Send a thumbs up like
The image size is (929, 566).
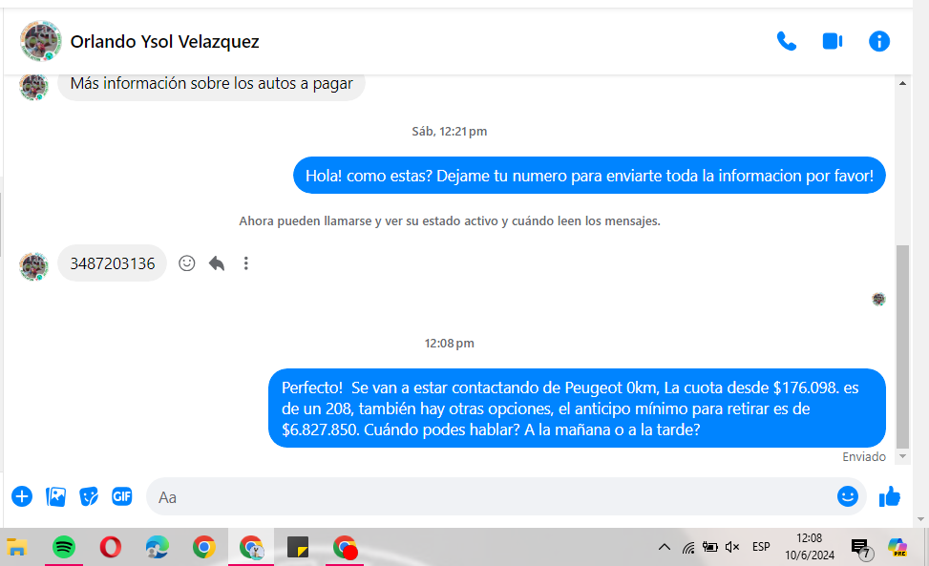tap(890, 496)
